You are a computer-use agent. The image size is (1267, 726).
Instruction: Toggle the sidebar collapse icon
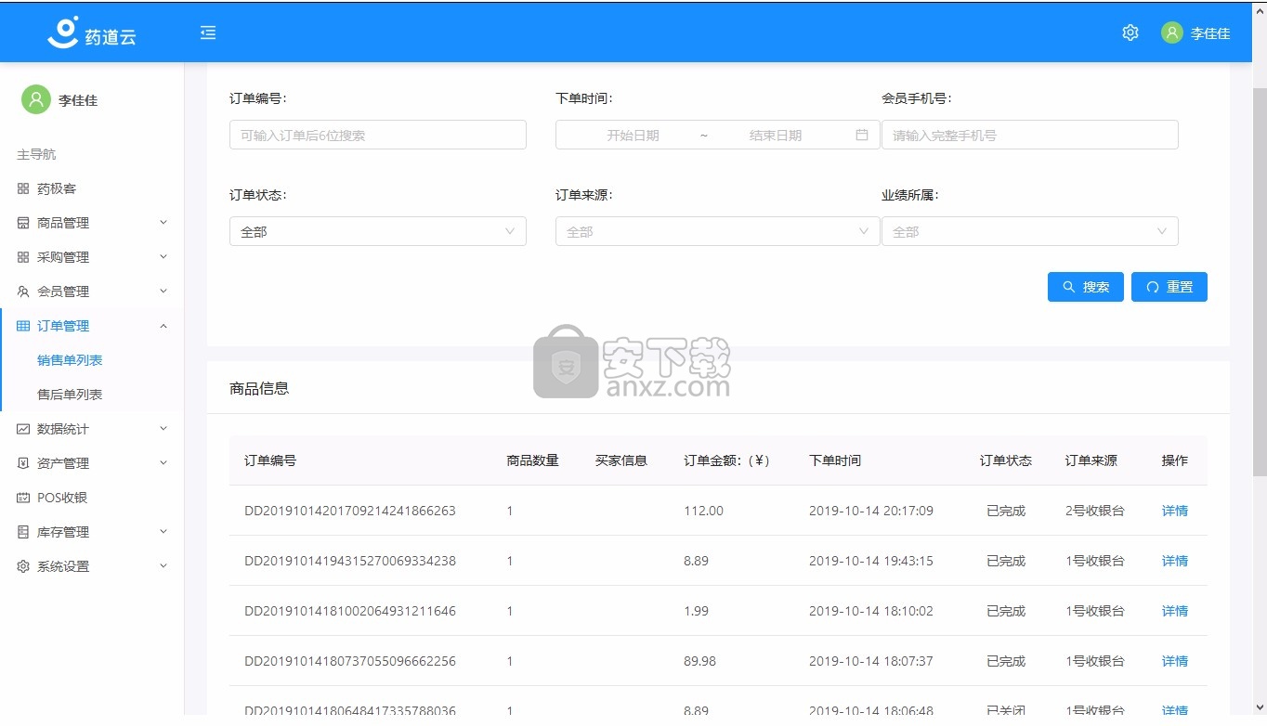tap(208, 32)
